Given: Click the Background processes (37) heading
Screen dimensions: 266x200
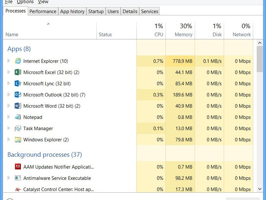Looking at the screenshot, I should [x=45, y=154].
